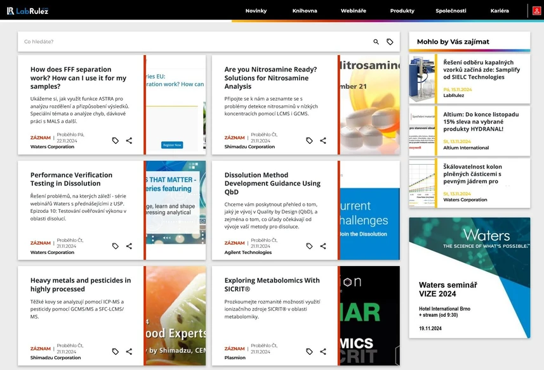The image size is (544, 370).
Task: Share Performance Verification Testing webinar
Action: click(x=129, y=246)
